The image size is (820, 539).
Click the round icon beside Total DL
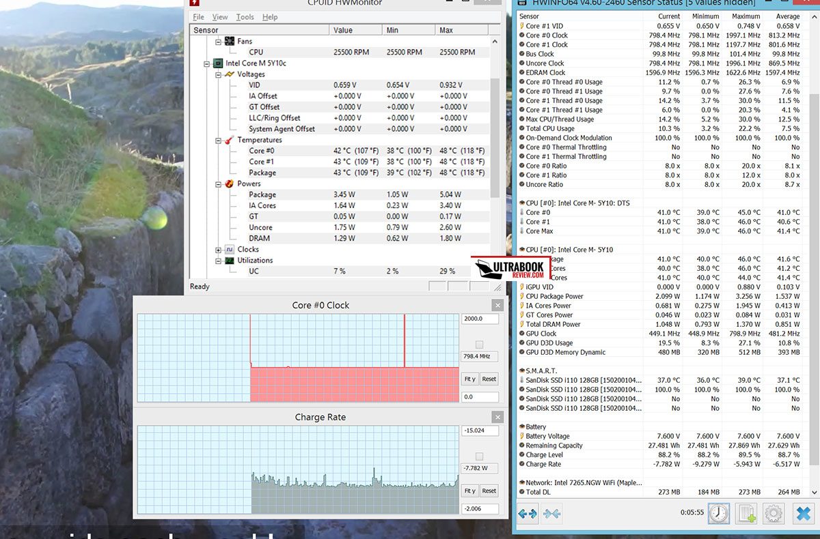521,492
